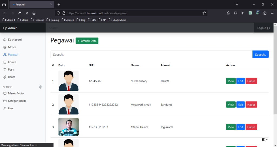Viewport: 277px width, 147px height.
Task: Click Edit for Megawati Ismail
Action: coord(240,105)
